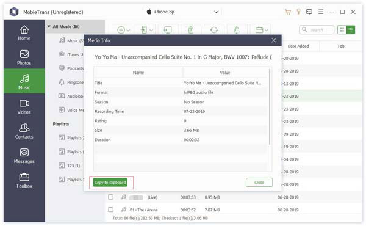
Task: Select the Voice Memos category
Action: 71,110
